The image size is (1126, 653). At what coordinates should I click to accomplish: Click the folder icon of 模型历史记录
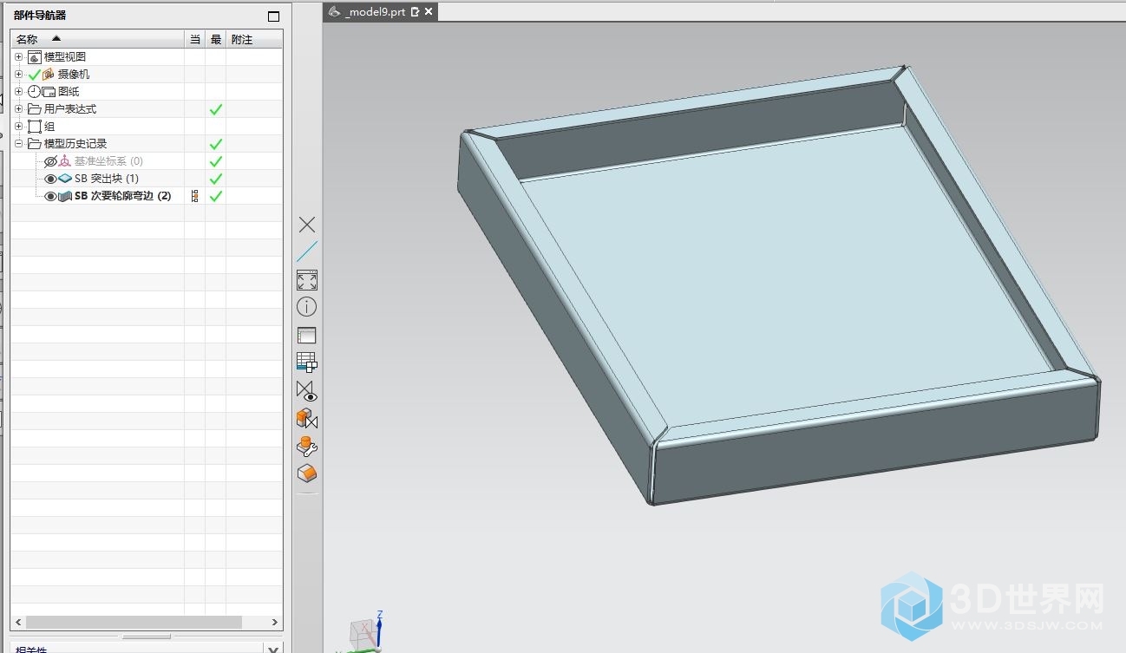click(35, 144)
